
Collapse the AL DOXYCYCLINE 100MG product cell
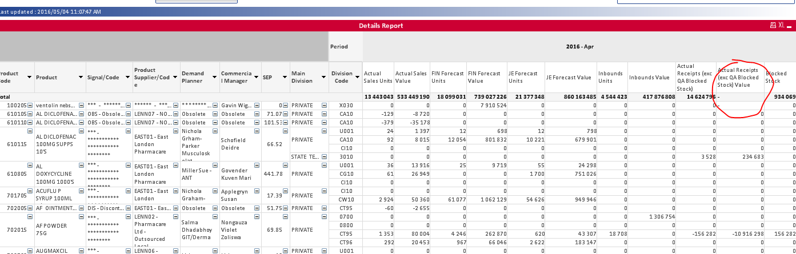tap(81, 164)
